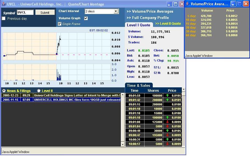Uncheck the Single Frame checkbox
The height and width of the screenshot is (156, 250).
coord(59,24)
